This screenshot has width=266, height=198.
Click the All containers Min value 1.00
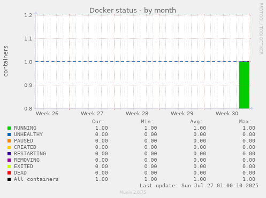150,179
